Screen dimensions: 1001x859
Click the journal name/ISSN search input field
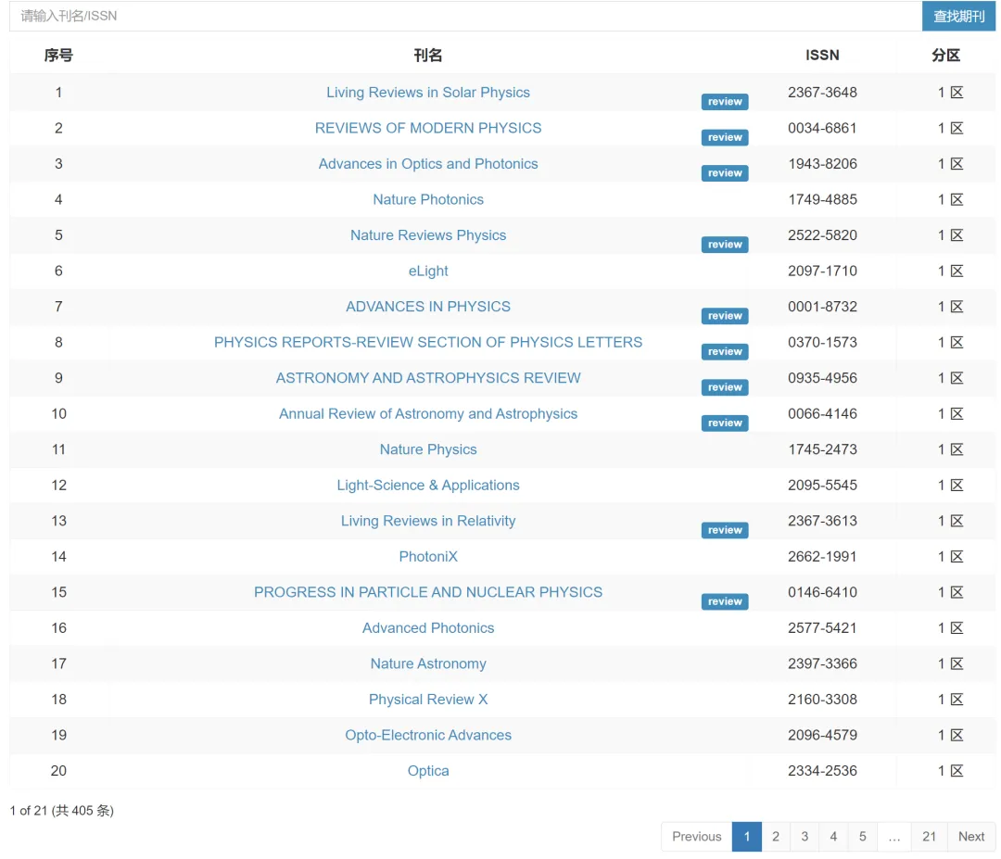tap(463, 16)
